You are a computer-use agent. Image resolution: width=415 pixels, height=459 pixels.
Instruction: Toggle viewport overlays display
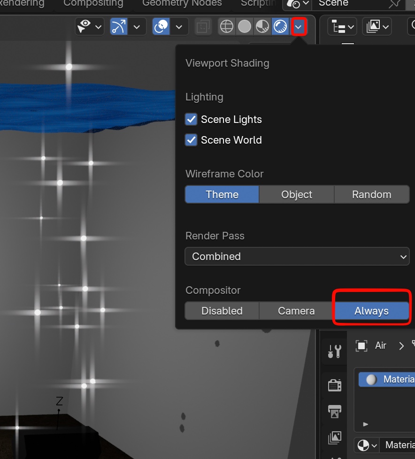(x=161, y=27)
